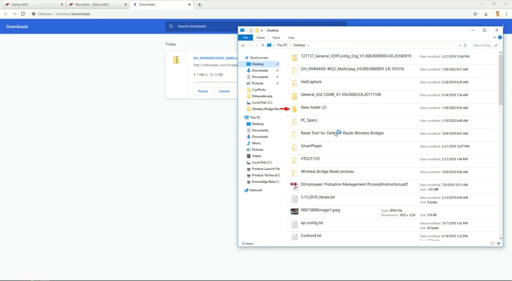Select New folder (2) in file list
This screenshot has height=281, width=512.
(x=313, y=107)
